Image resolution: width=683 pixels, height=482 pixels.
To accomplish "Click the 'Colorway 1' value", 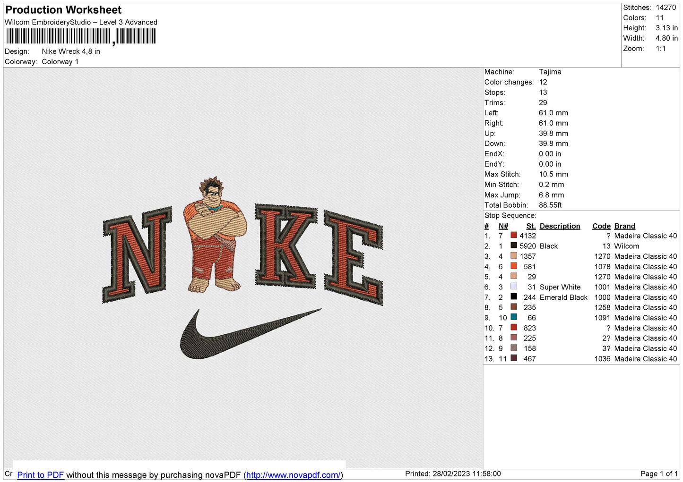I will tap(60, 62).
